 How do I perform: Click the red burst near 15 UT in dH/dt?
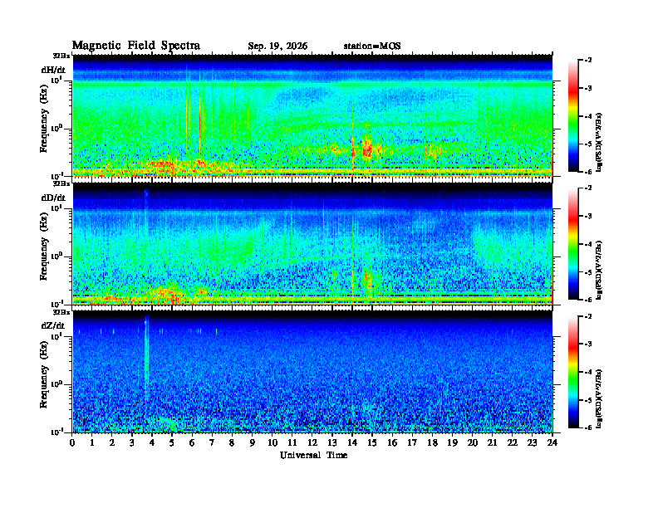tap(367, 149)
